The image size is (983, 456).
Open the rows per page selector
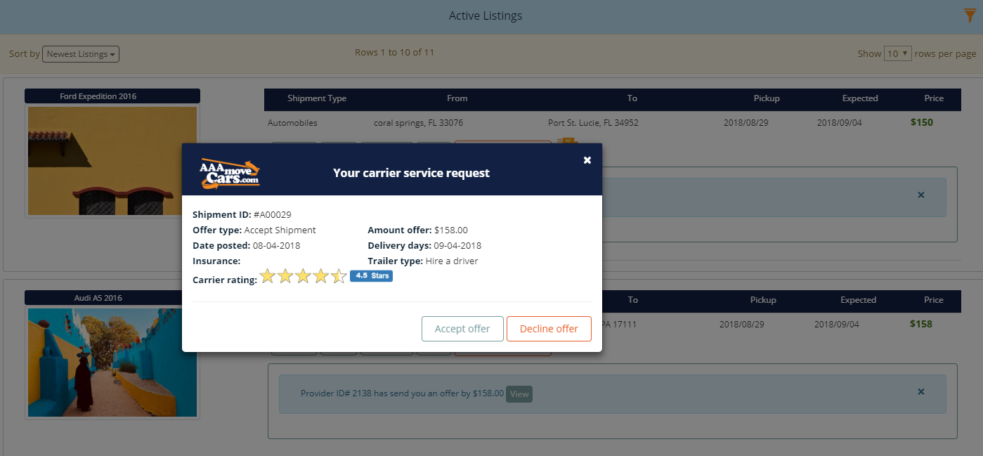click(x=897, y=53)
